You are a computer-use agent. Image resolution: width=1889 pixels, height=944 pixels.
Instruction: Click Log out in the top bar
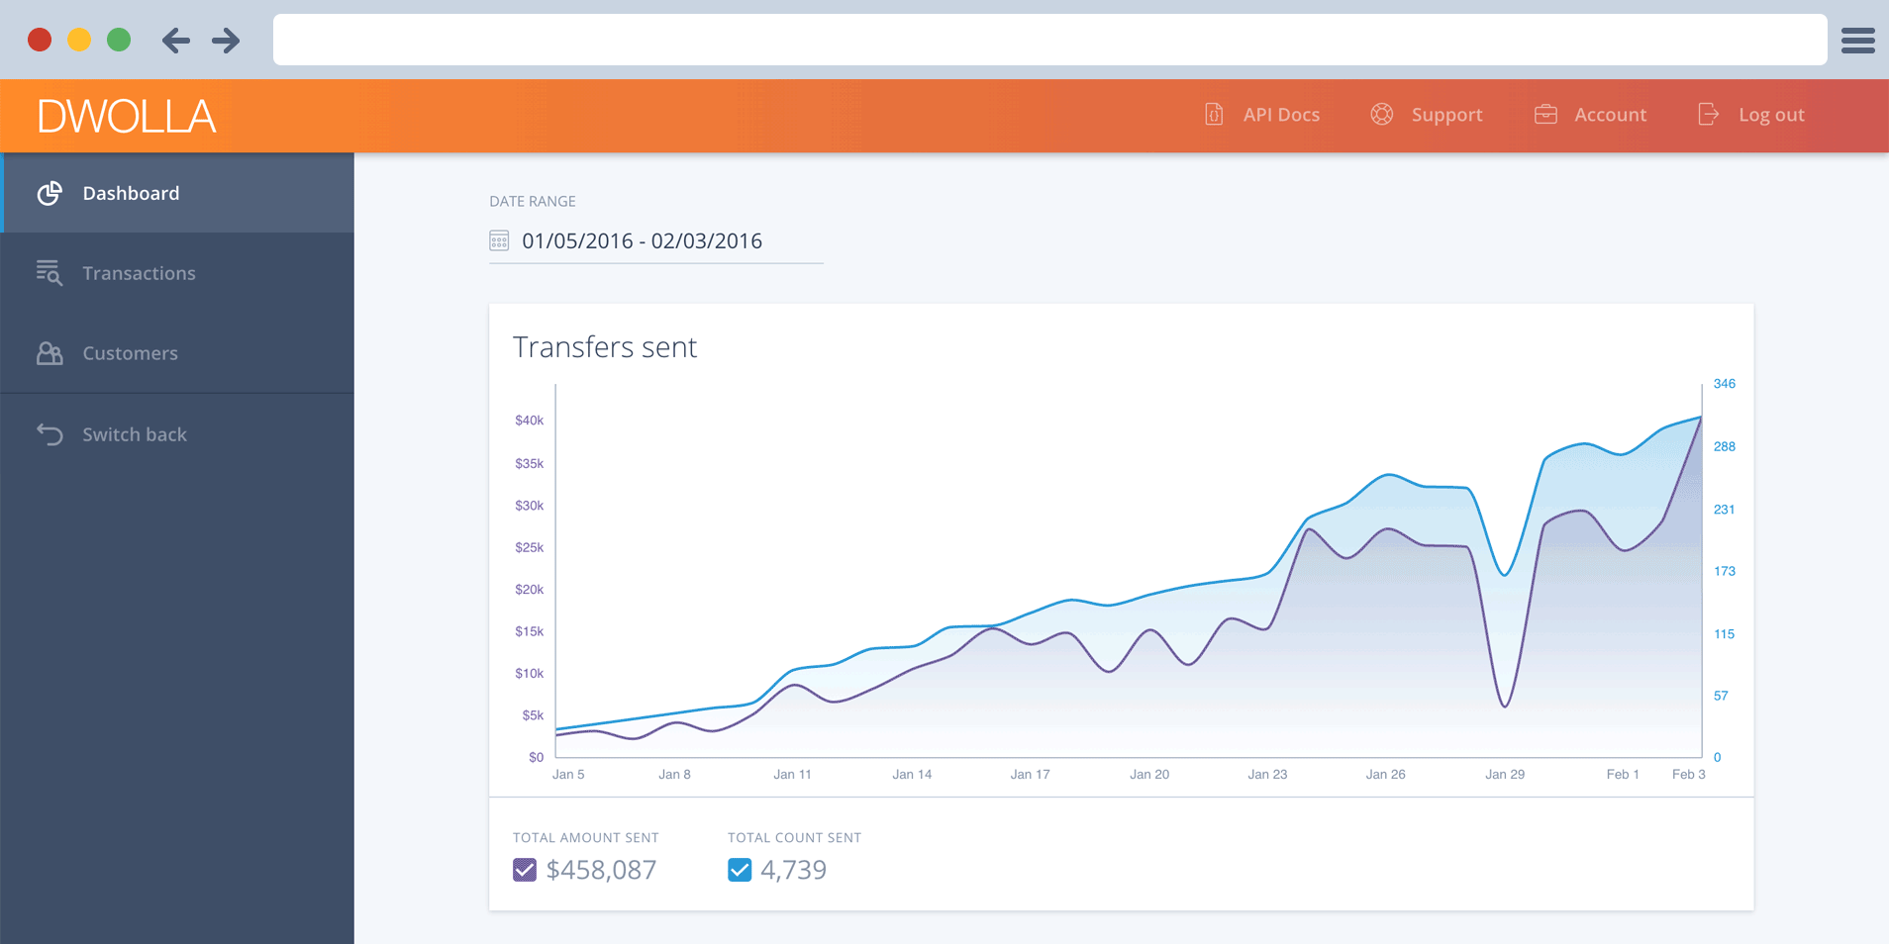click(1771, 114)
